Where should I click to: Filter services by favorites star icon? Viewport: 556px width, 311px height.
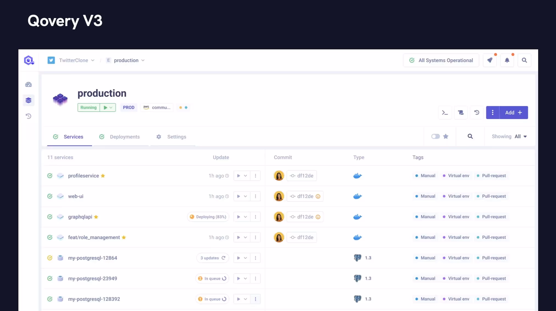(x=446, y=136)
